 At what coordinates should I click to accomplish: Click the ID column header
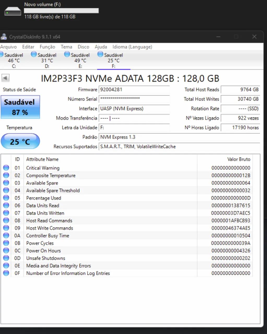(17, 159)
